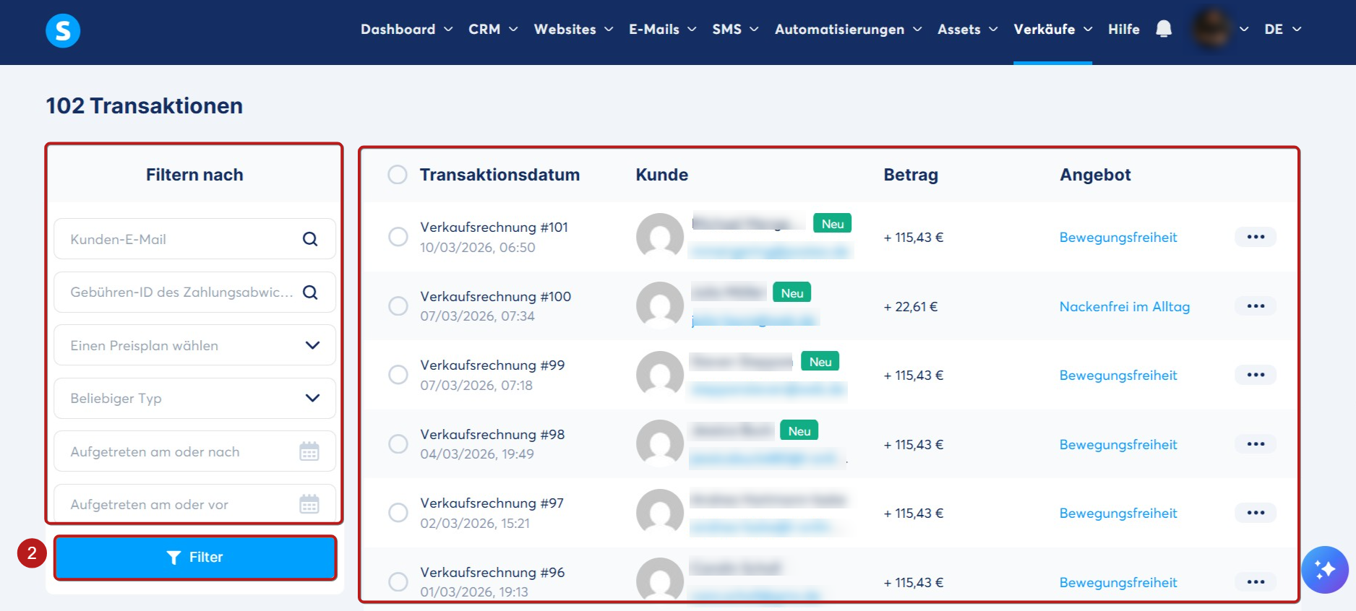Select Verkaufsrechnung #101 row radio

[x=398, y=237]
